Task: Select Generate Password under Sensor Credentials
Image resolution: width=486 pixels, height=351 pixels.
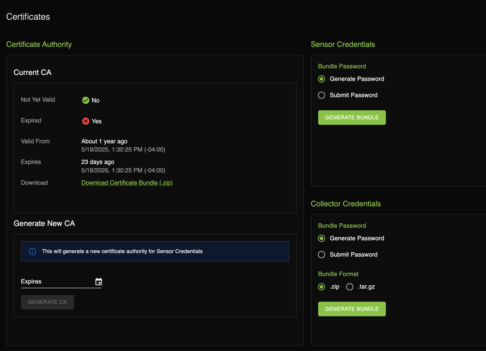Action: click(x=321, y=79)
